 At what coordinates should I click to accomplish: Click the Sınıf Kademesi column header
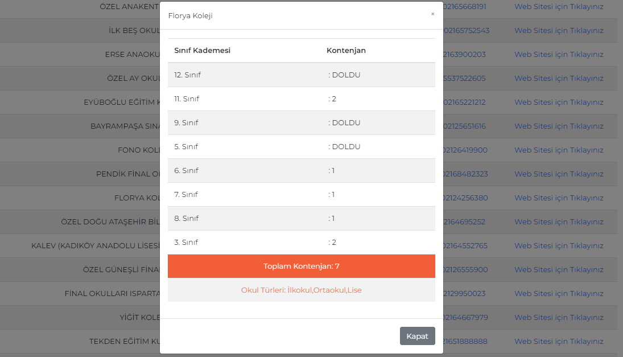[202, 51]
